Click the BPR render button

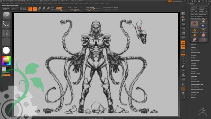click(x=183, y=14)
